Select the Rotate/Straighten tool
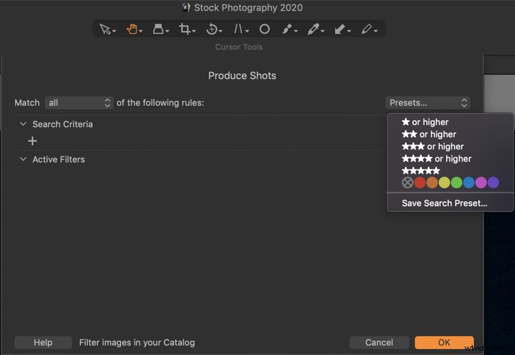The width and height of the screenshot is (515, 355). [x=211, y=29]
